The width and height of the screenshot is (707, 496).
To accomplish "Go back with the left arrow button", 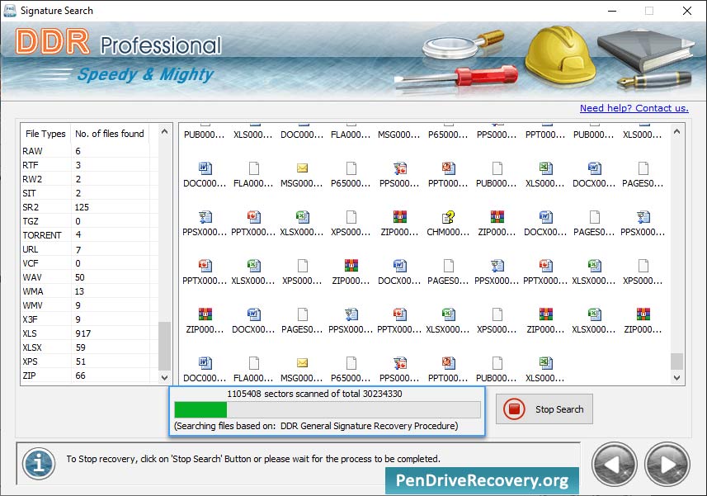I will tap(614, 465).
